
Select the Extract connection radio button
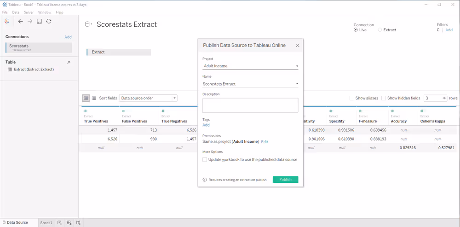click(x=379, y=30)
